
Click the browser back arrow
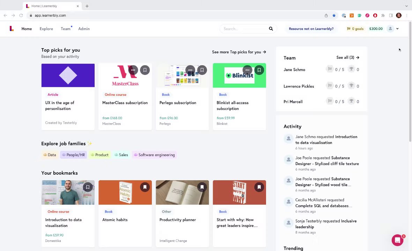5,15
